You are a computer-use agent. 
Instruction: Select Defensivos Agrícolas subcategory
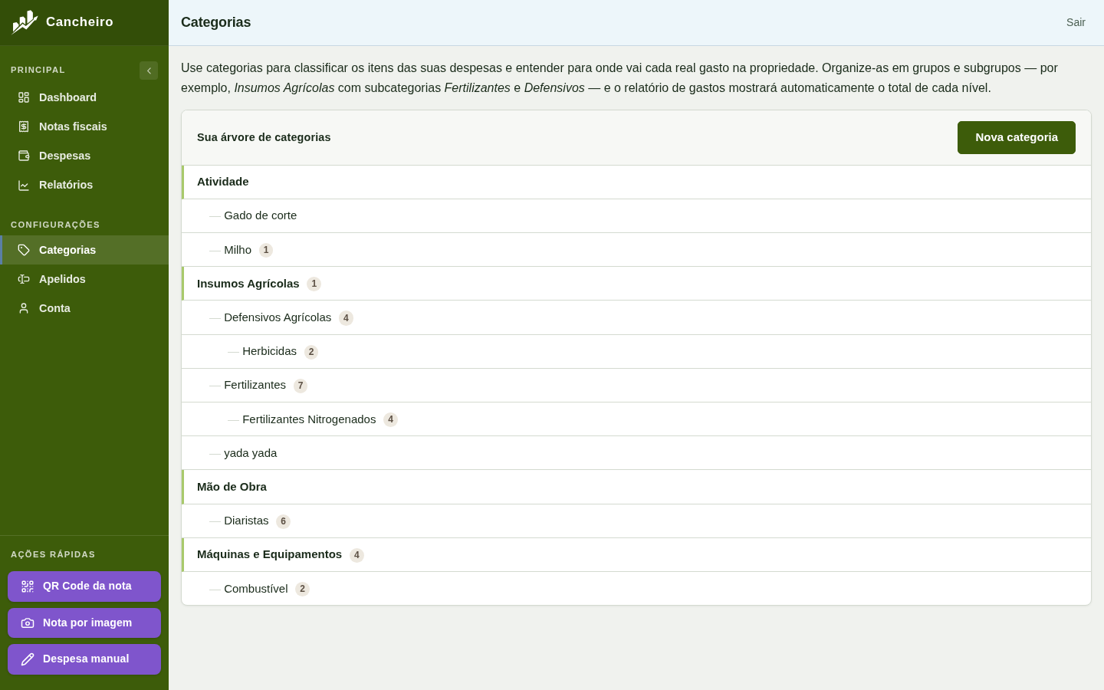coord(636,317)
